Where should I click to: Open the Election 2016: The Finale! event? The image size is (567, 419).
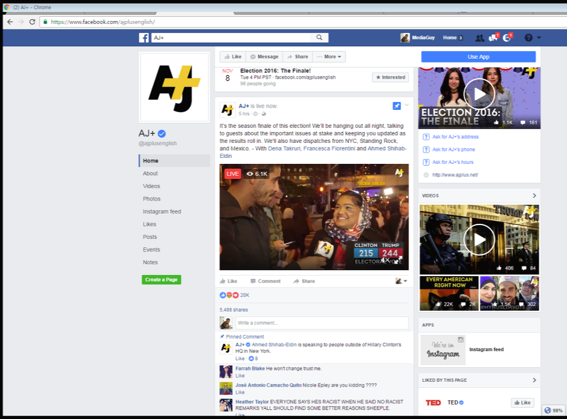[x=275, y=71]
